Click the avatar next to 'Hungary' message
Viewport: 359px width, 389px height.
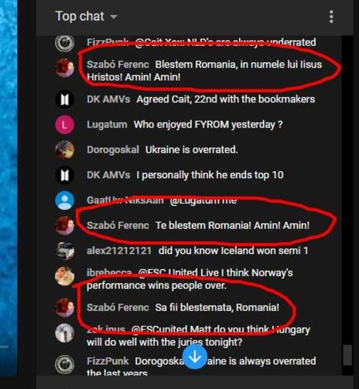click(x=64, y=333)
